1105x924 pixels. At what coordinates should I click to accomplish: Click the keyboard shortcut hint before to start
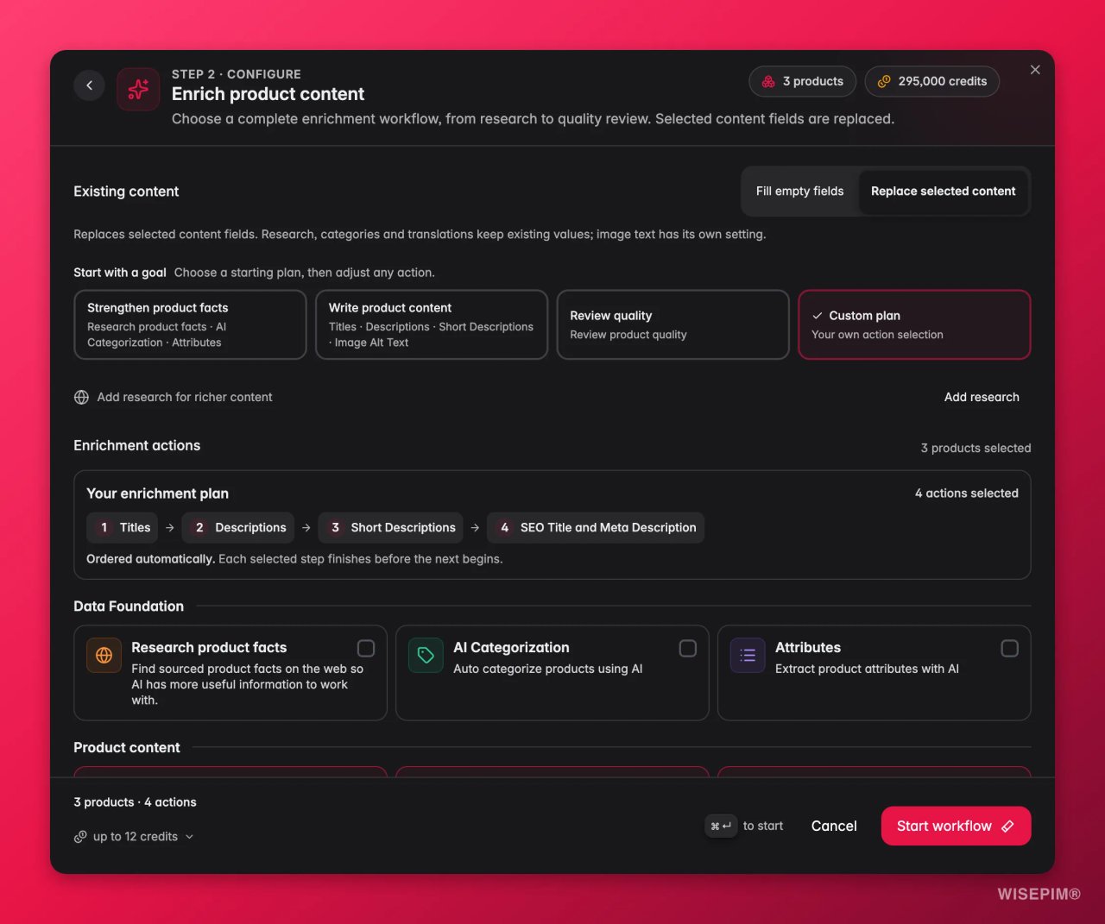click(721, 827)
